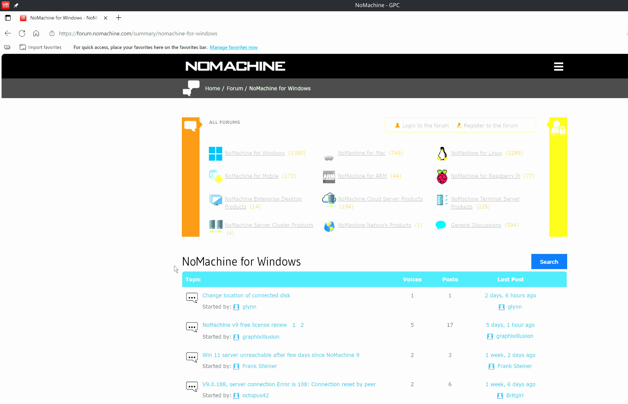The height and width of the screenshot is (404, 628).
Task: Click the pin icon in NoMachine title bar
Action: pyautogui.click(x=16, y=5)
